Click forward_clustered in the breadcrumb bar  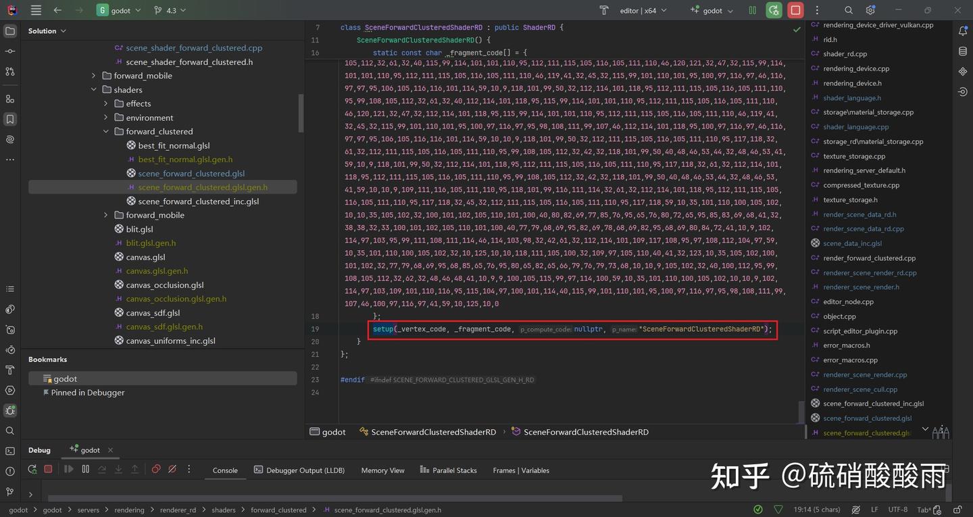coord(278,510)
